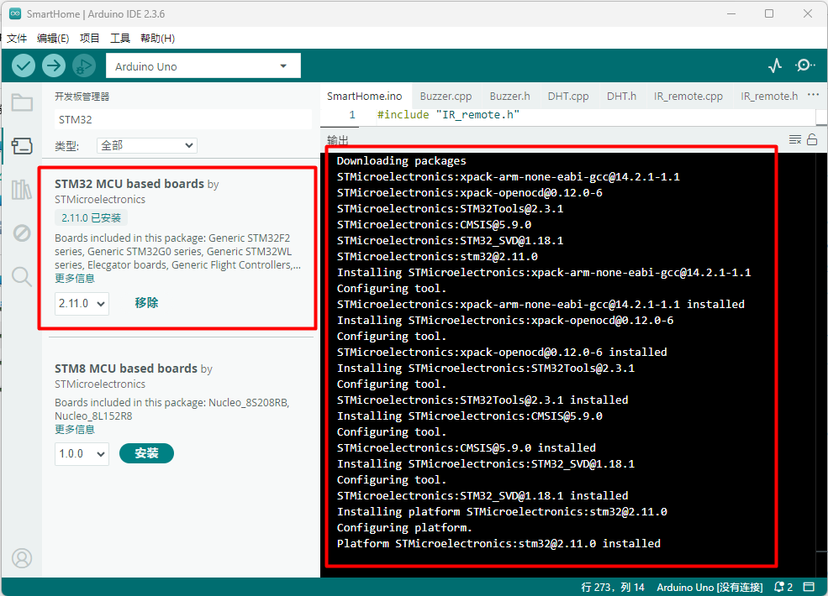The image size is (828, 596).
Task: Open Library Manager from the sidebar
Action: pyautogui.click(x=22, y=189)
